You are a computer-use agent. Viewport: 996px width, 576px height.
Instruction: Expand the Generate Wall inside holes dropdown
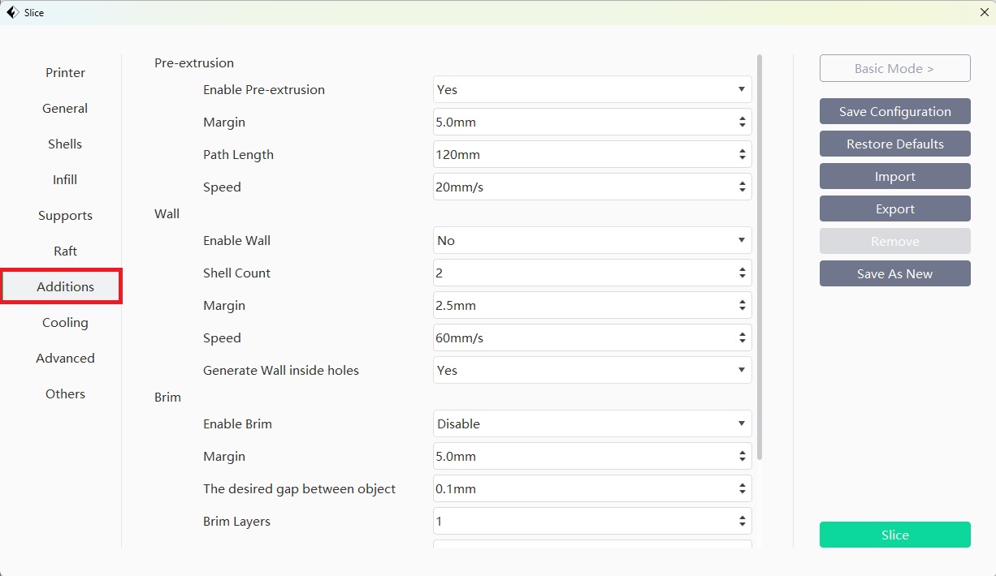(x=591, y=371)
